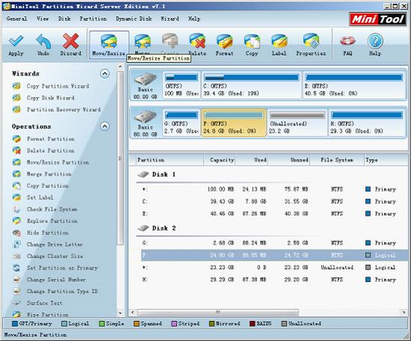The image size is (411, 341).
Task: Sort by the Capacity column header
Action: pyautogui.click(x=220, y=160)
